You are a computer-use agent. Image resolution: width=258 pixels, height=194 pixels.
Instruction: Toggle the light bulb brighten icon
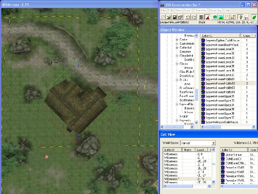click(x=240, y=17)
